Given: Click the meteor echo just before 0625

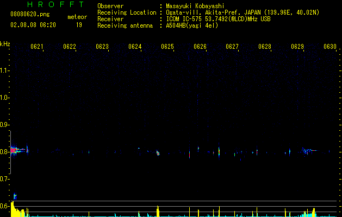Looking at the screenshot, I should 158,153.
